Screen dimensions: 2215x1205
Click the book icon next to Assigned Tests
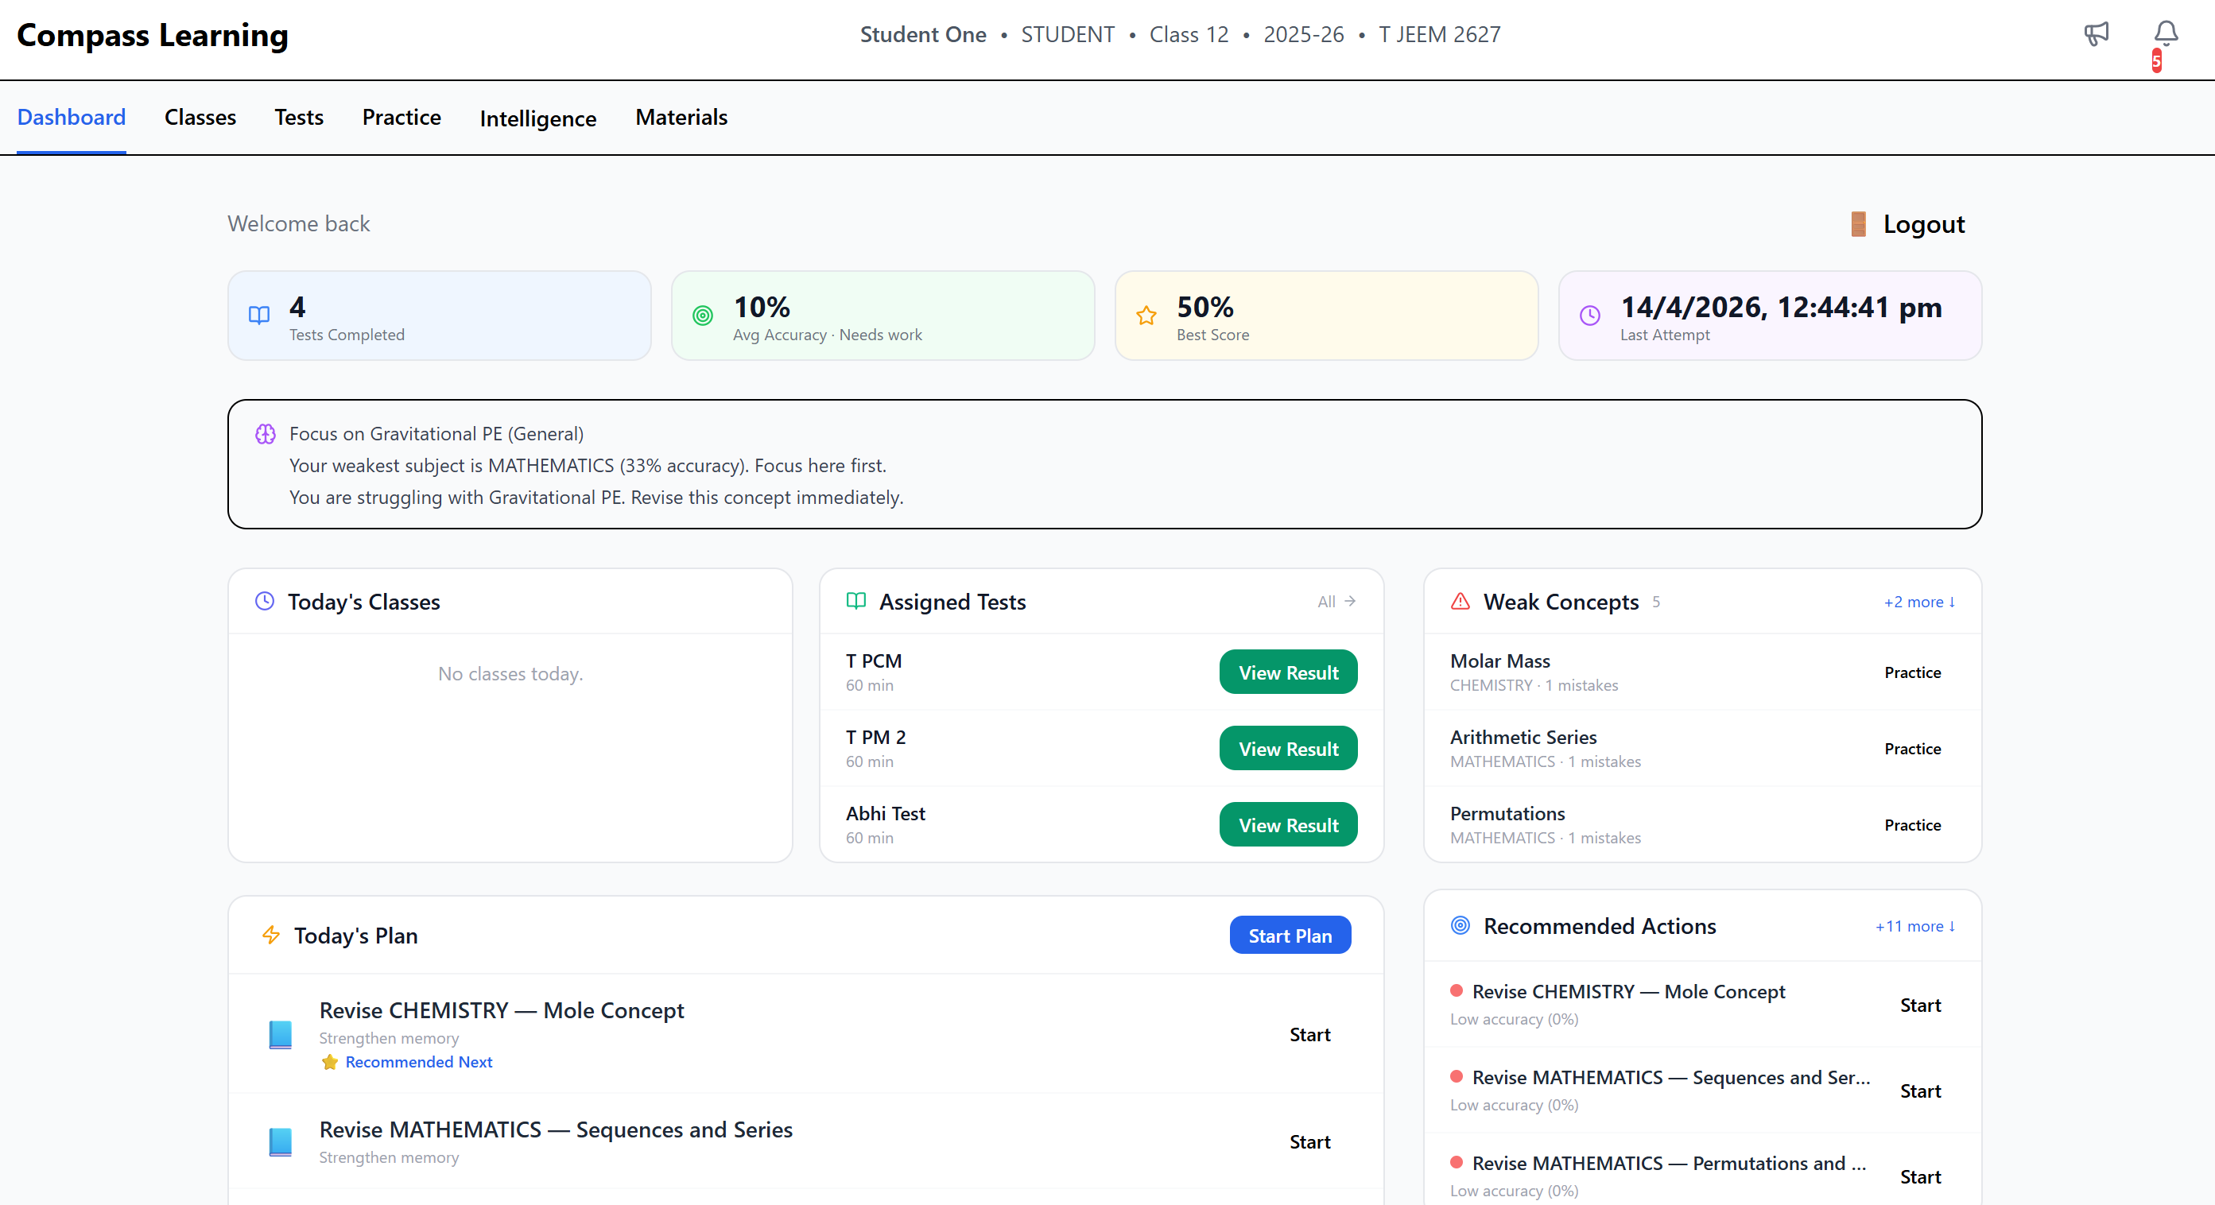[x=855, y=601]
